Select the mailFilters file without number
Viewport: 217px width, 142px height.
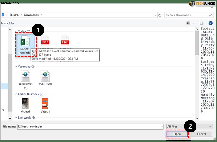[x=45, y=78]
